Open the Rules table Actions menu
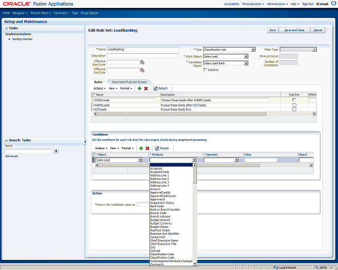 pos(99,89)
